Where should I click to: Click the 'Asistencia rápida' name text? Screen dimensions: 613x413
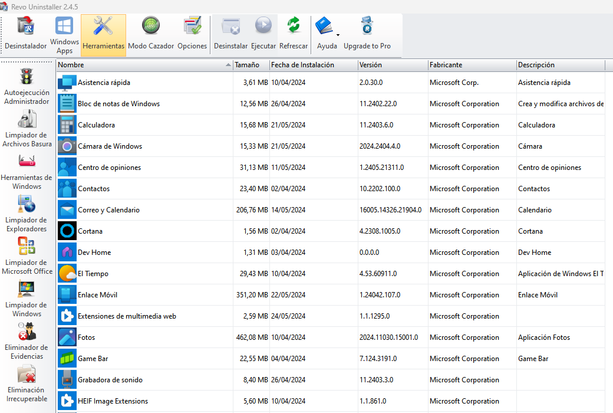pos(104,83)
